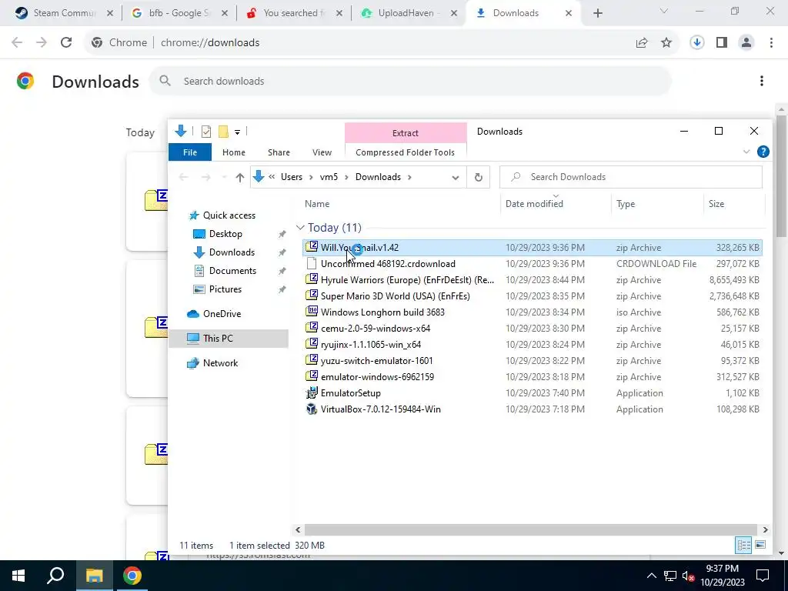This screenshot has width=788, height=591.
Task: Click the Chrome icon in taskbar
Action: click(x=132, y=576)
